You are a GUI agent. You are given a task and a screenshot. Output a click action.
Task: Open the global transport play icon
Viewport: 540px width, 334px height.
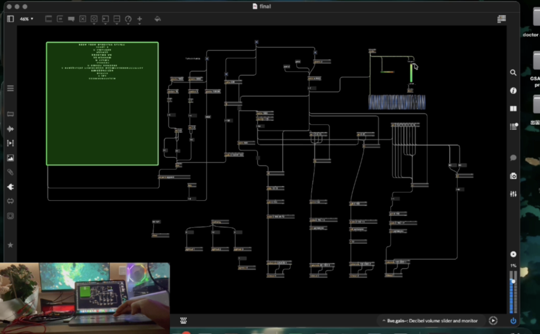coord(493,321)
